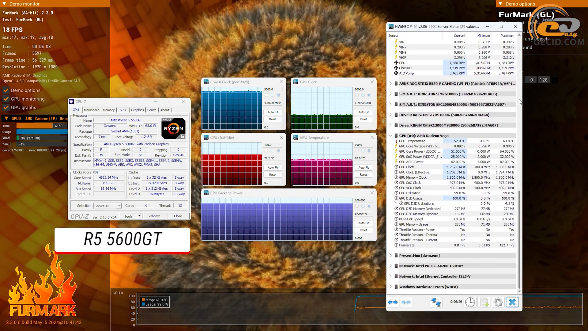Expand the PresentMon [dwm.exe] sensor group
The height and width of the screenshot is (331, 588).
pos(390,255)
